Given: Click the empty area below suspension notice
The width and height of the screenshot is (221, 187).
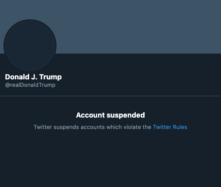Looking at the screenshot, I should coord(110,157).
